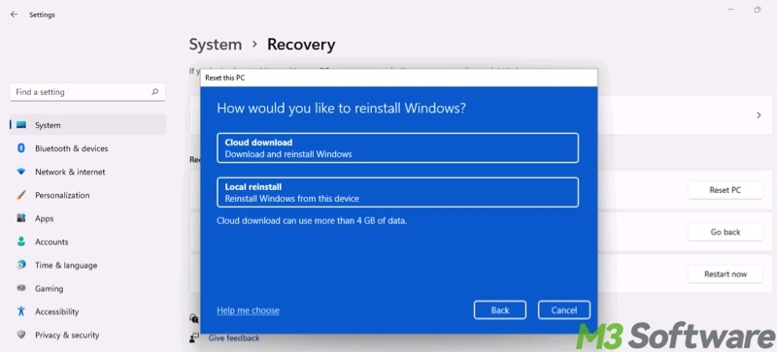
Task: Open the Apps settings page
Action: pos(87,218)
